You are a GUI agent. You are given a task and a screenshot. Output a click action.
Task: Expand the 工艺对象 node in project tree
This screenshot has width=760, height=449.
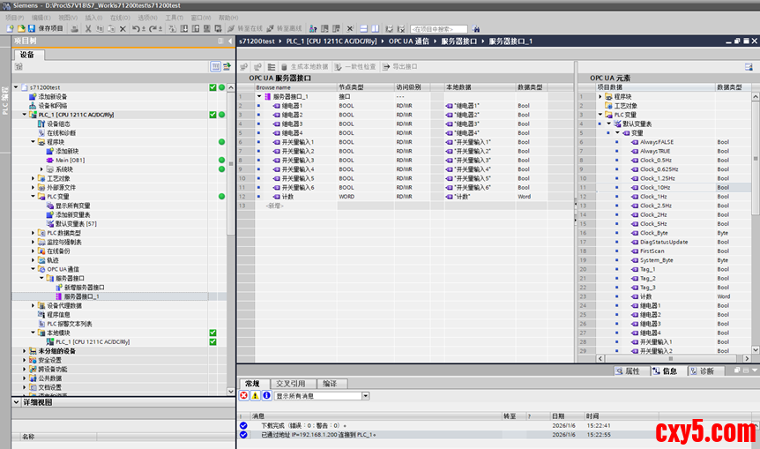[x=34, y=178]
